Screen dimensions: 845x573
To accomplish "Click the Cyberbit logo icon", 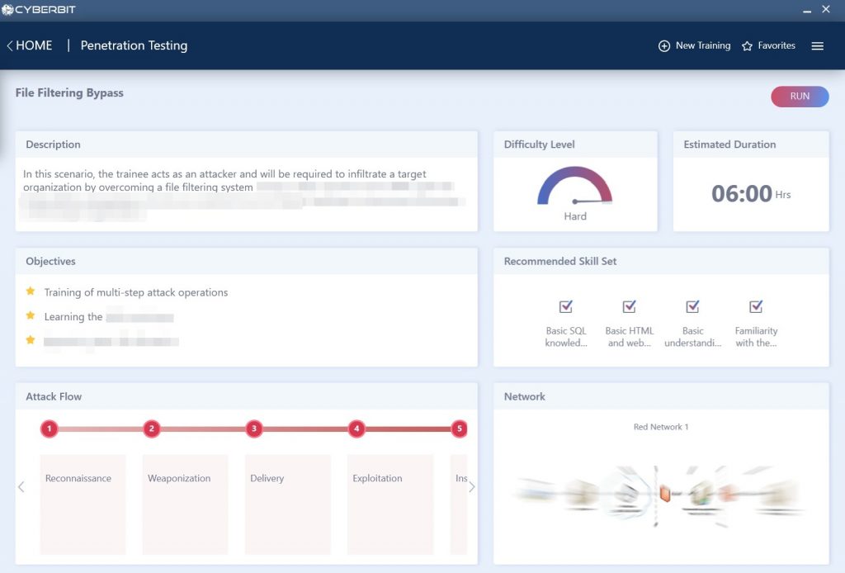I will pyautogui.click(x=7, y=10).
